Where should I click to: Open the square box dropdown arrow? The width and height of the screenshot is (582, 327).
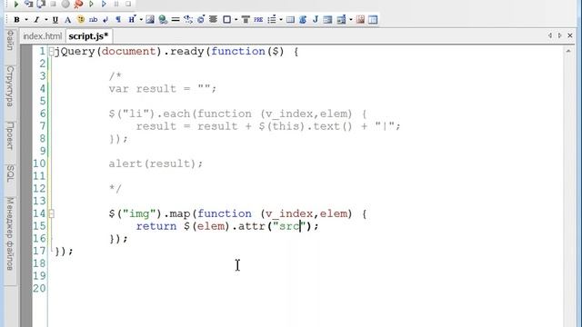pos(236,20)
